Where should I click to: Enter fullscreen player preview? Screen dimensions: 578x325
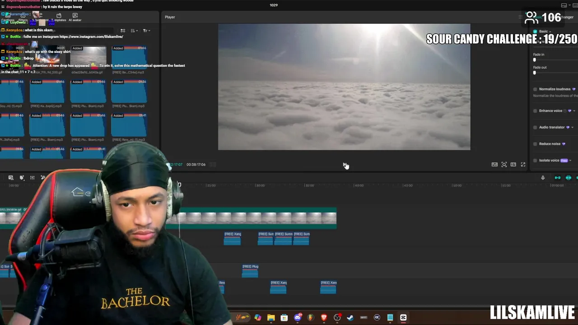click(523, 165)
